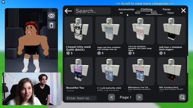The height and width of the screenshot is (108, 193).
Task: Click the 'Page 1' indicator text
Action: (125, 97)
